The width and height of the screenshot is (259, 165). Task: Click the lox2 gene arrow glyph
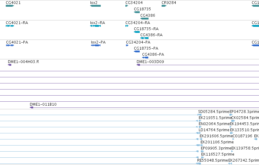95,6
